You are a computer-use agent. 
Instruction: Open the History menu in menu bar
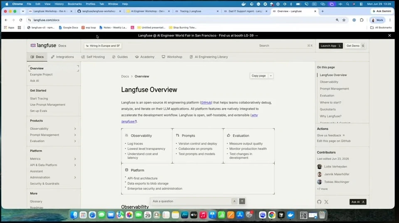pos(59,4)
